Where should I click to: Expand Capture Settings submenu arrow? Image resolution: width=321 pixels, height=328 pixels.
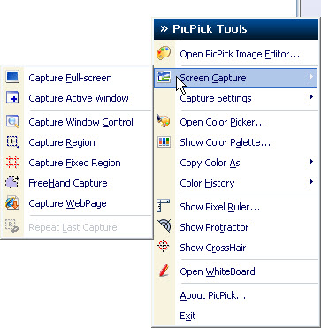[310, 96]
